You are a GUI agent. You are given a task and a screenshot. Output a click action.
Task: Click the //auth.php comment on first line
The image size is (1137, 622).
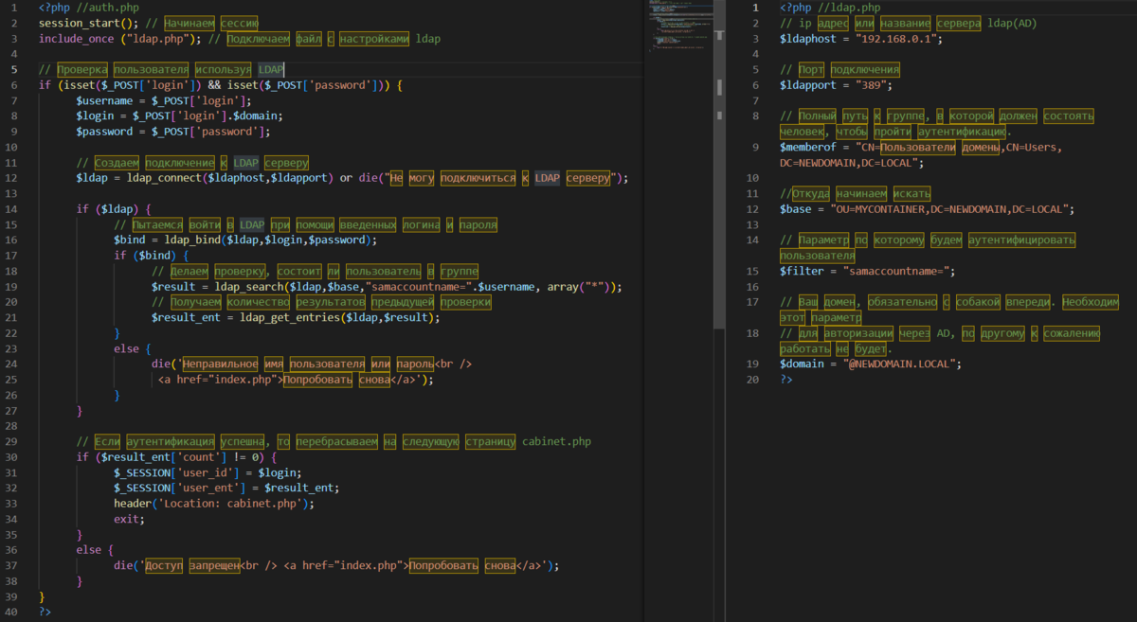pos(107,9)
